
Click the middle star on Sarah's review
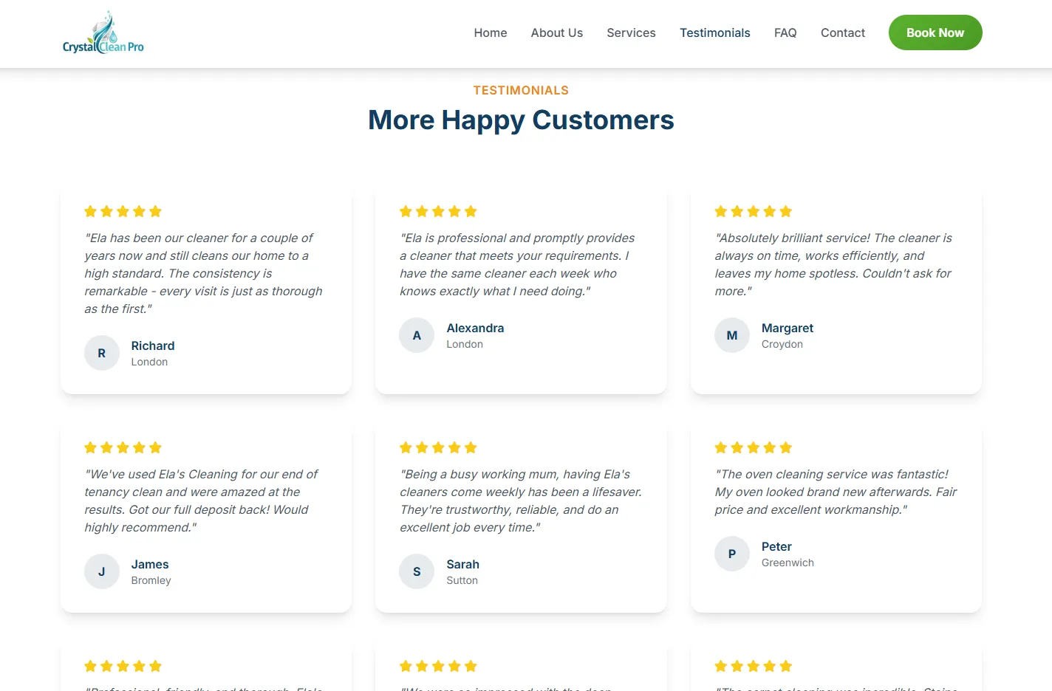[438, 447]
